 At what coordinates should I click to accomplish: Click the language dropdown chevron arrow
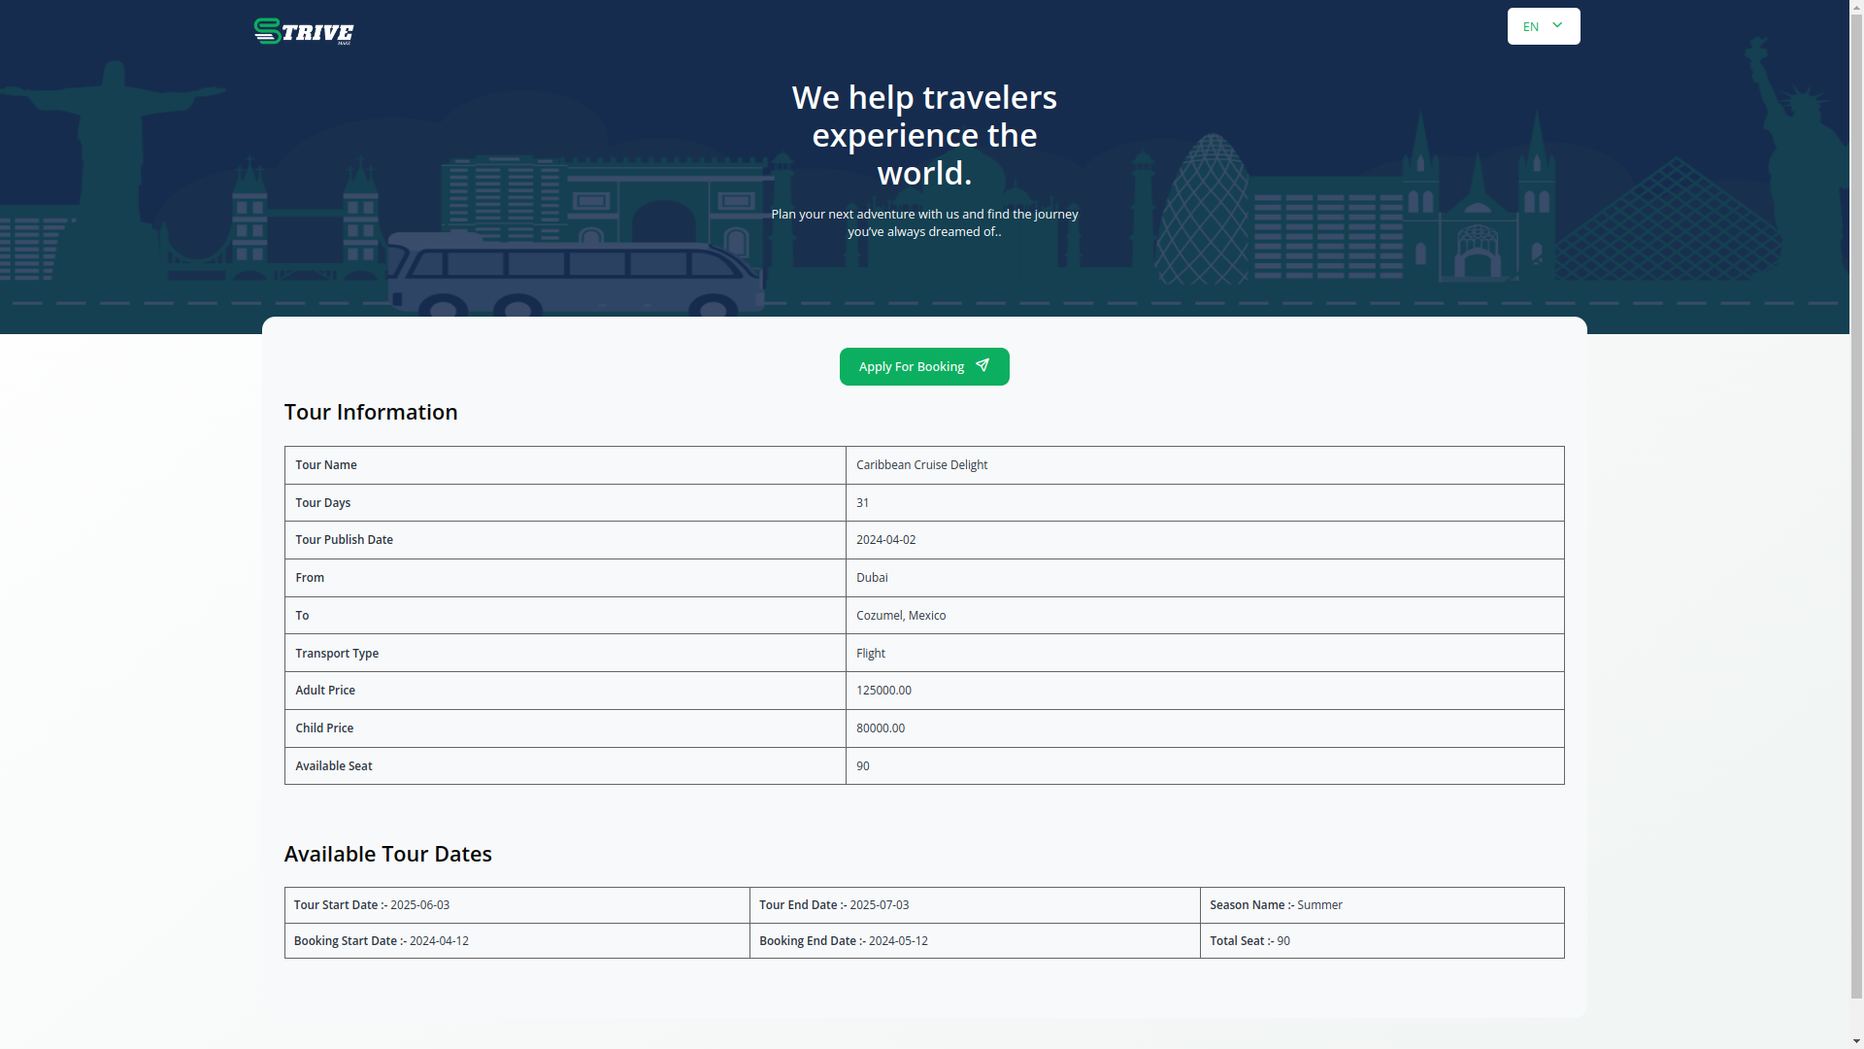1557,25
